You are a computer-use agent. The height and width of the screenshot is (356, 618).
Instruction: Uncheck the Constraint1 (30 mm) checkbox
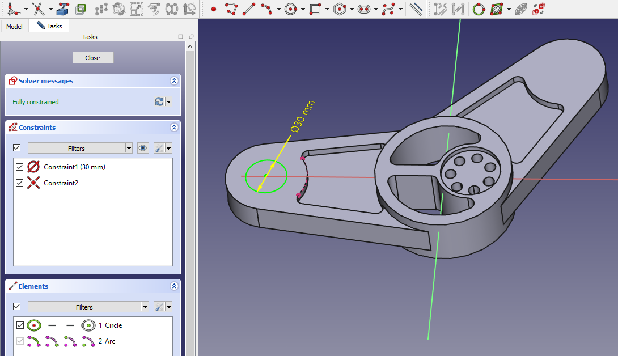click(20, 167)
